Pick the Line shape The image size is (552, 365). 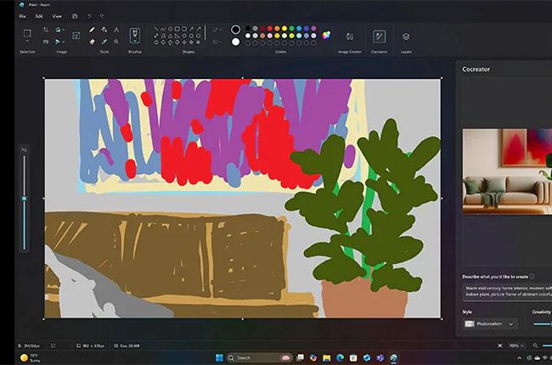(156, 29)
